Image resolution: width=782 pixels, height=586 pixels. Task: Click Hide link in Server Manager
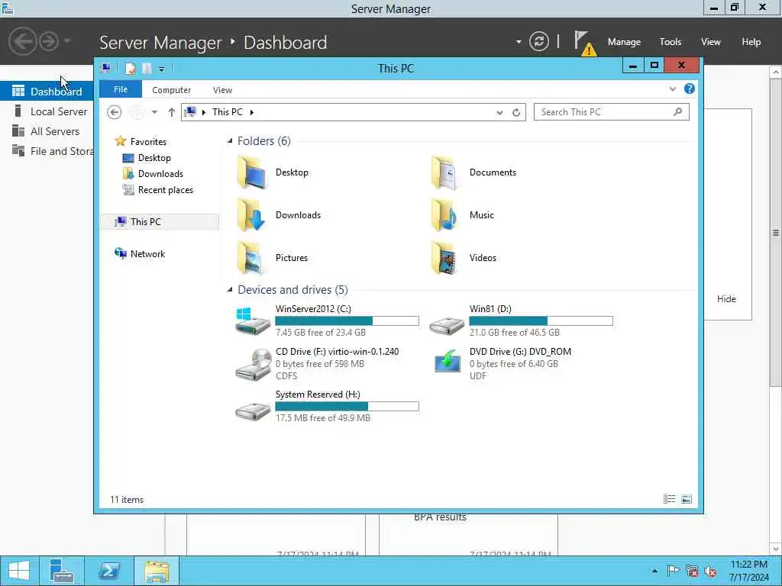tap(726, 299)
